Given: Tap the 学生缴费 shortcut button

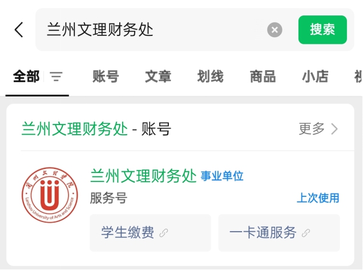Looking at the screenshot, I should click(x=150, y=233).
